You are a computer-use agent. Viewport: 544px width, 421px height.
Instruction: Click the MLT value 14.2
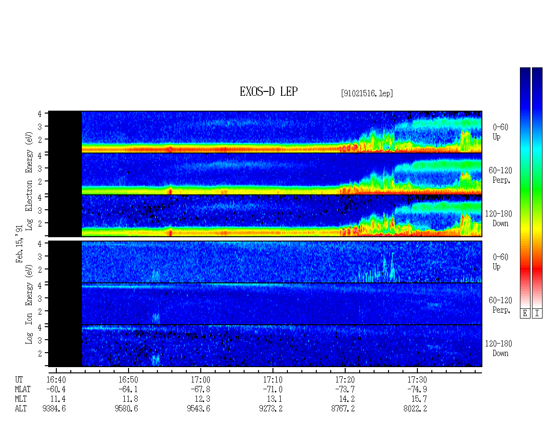tap(347, 399)
